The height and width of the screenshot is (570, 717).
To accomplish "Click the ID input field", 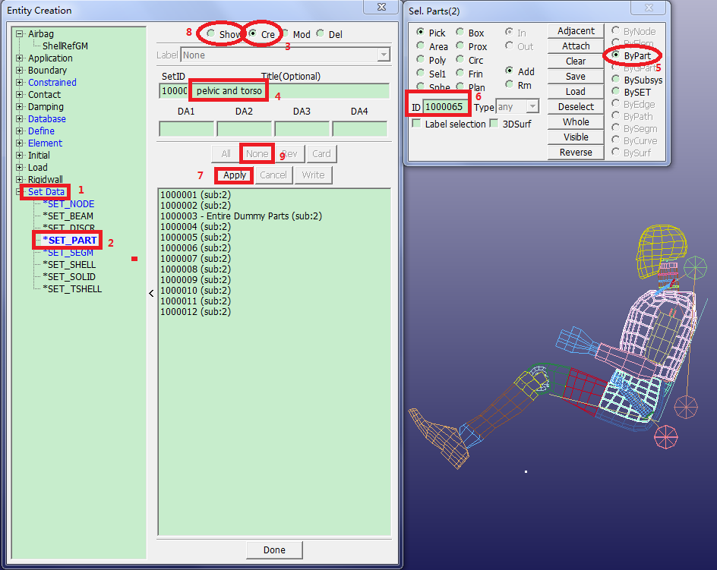I will (443, 107).
